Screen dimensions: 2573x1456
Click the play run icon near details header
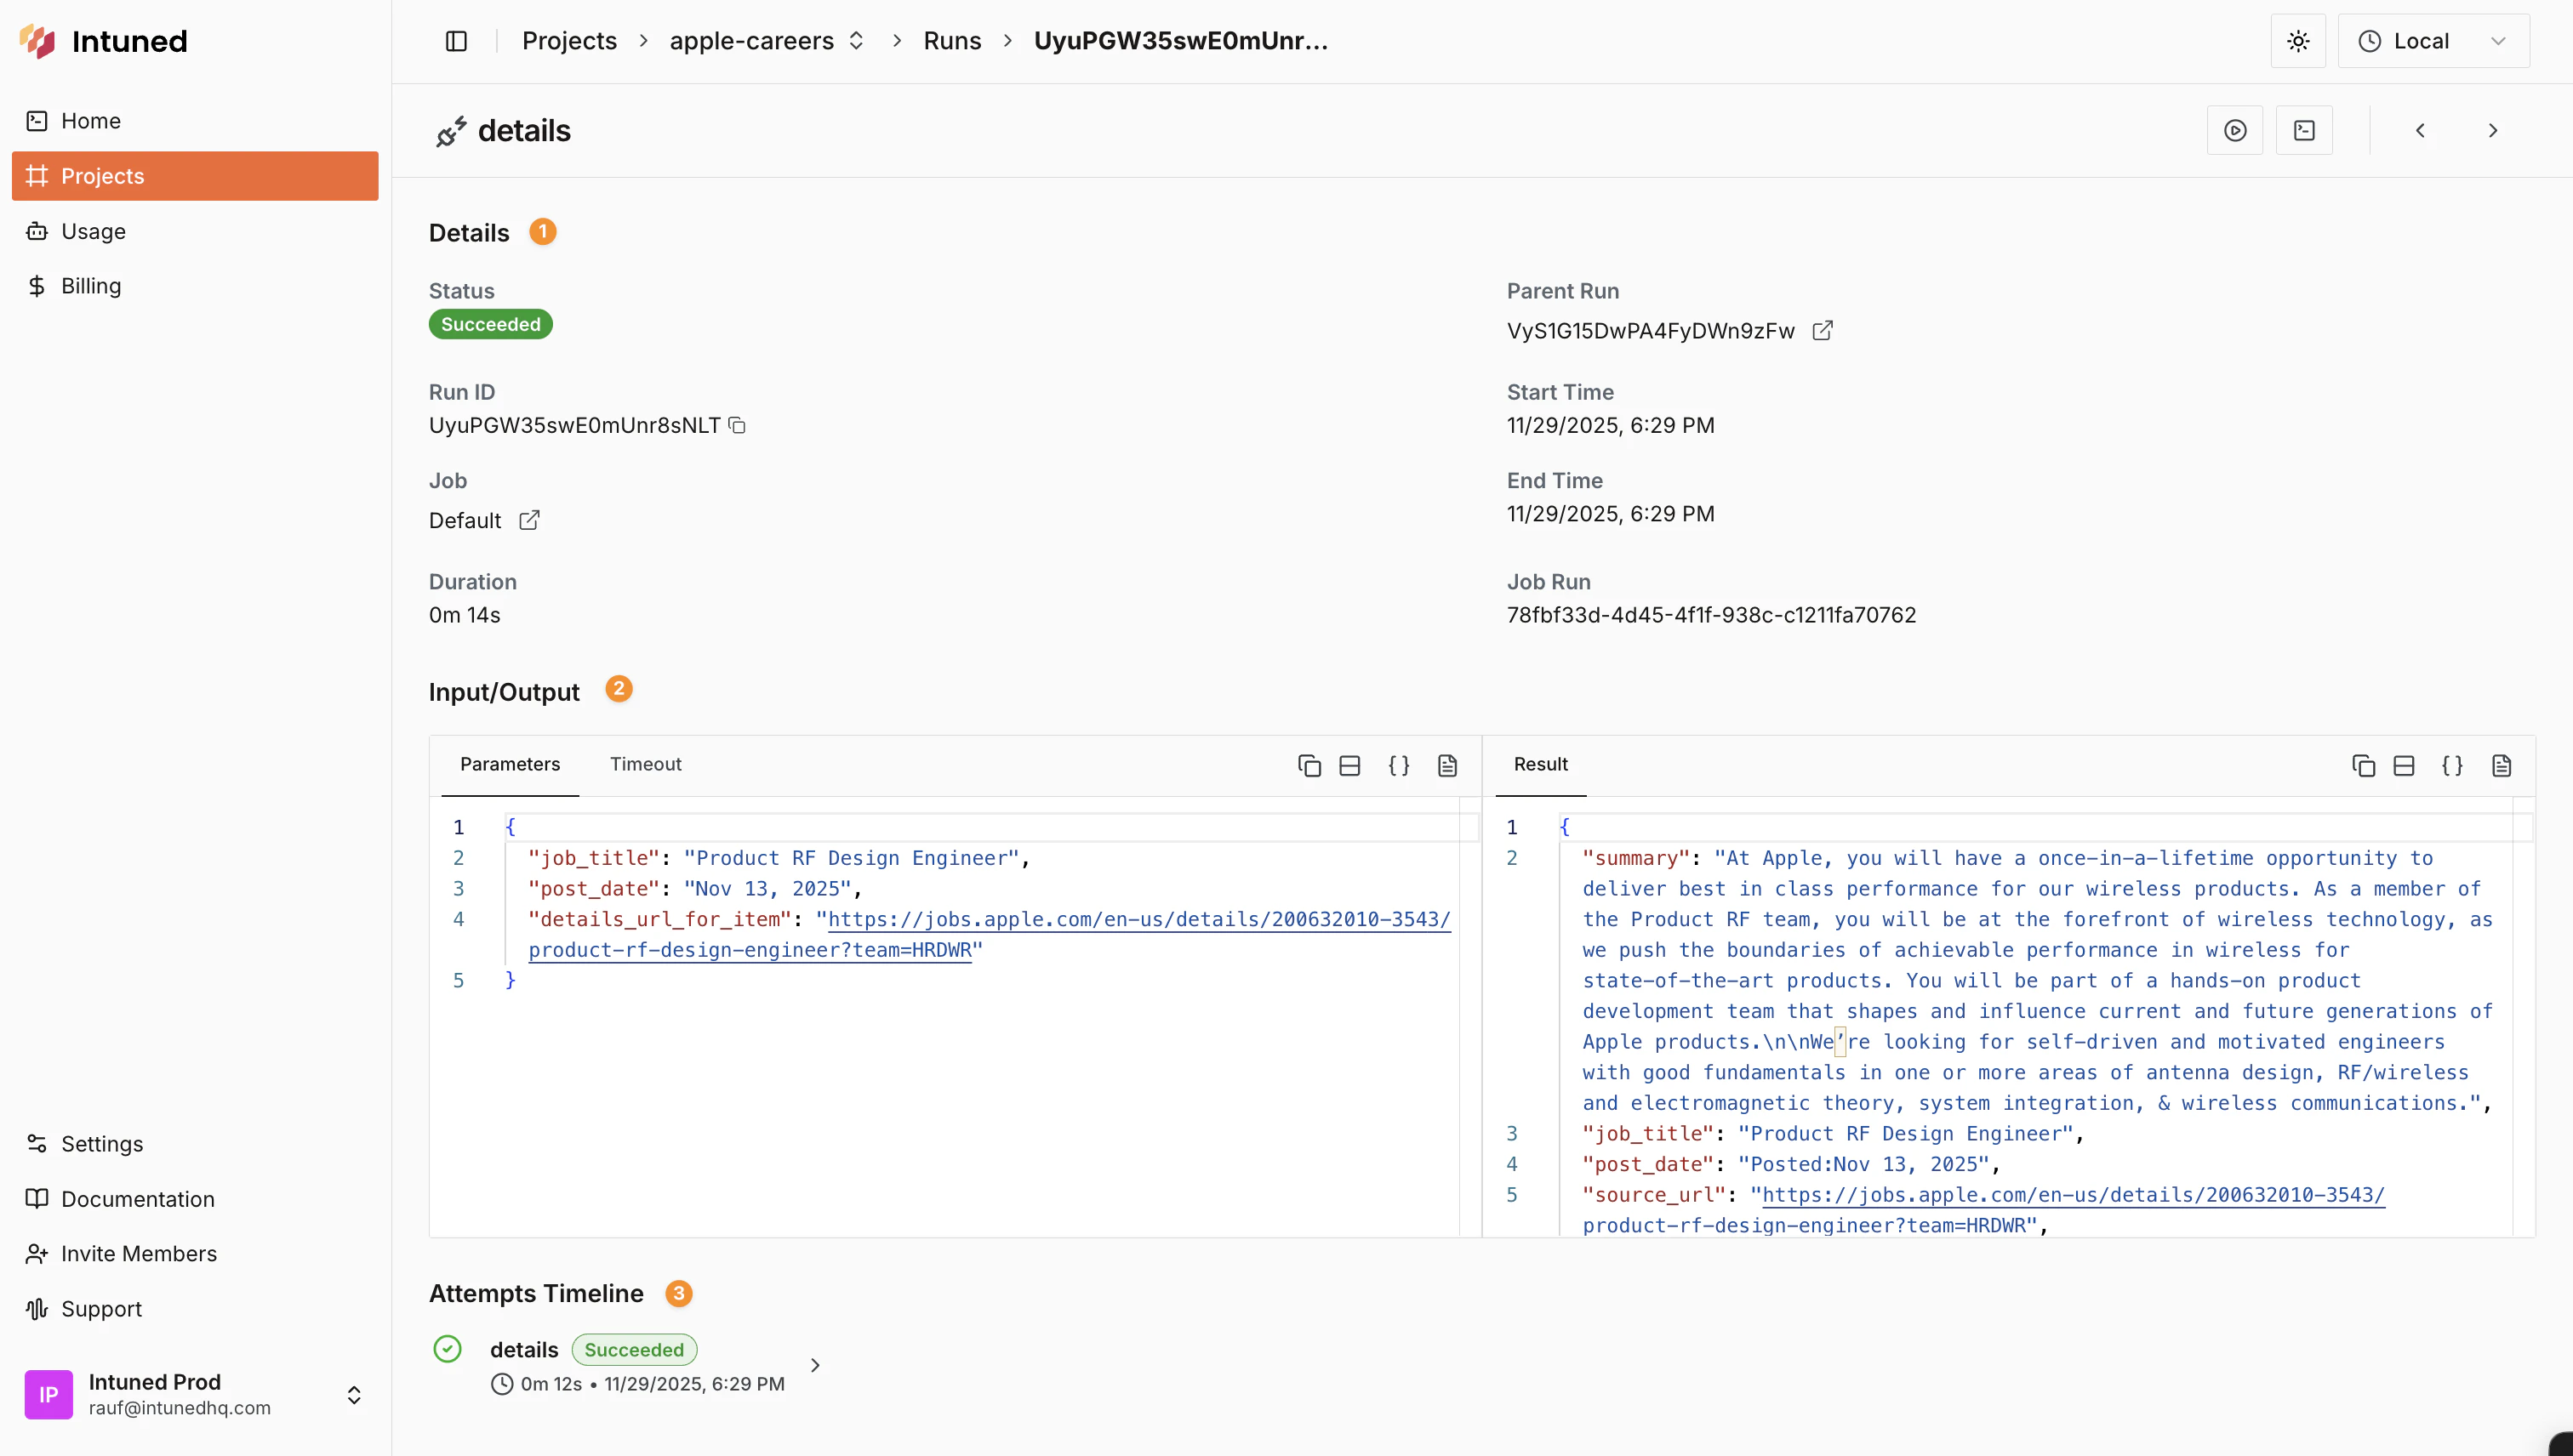(x=2235, y=130)
